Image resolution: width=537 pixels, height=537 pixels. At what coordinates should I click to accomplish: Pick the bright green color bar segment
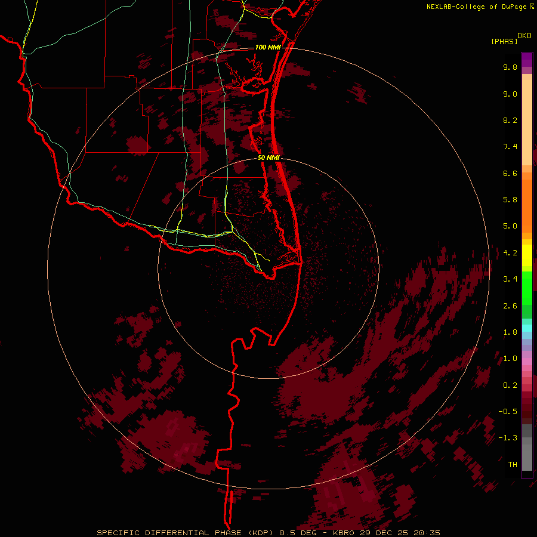point(527,288)
